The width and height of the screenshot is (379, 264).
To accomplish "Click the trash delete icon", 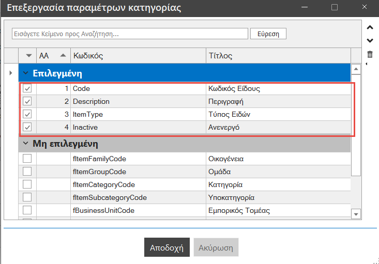I will [x=370, y=54].
